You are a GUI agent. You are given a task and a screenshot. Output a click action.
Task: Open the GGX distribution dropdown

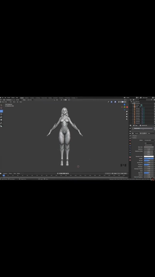click(x=149, y=143)
